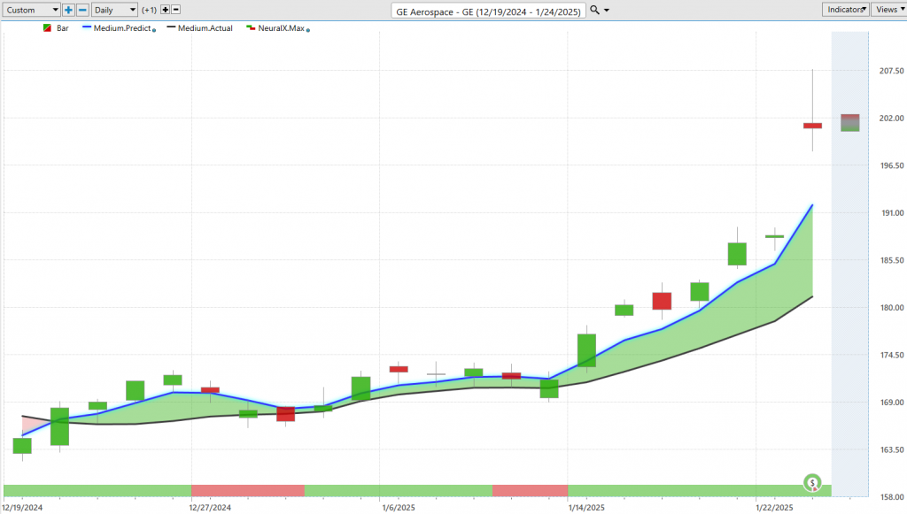
Task: Click the shaded forecast candle bar
Action: (849, 122)
